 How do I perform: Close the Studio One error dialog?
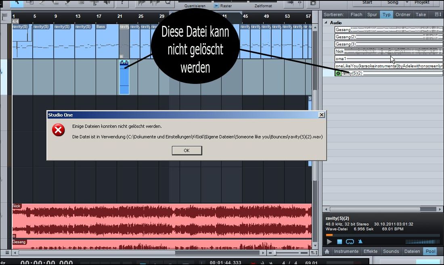321,115
